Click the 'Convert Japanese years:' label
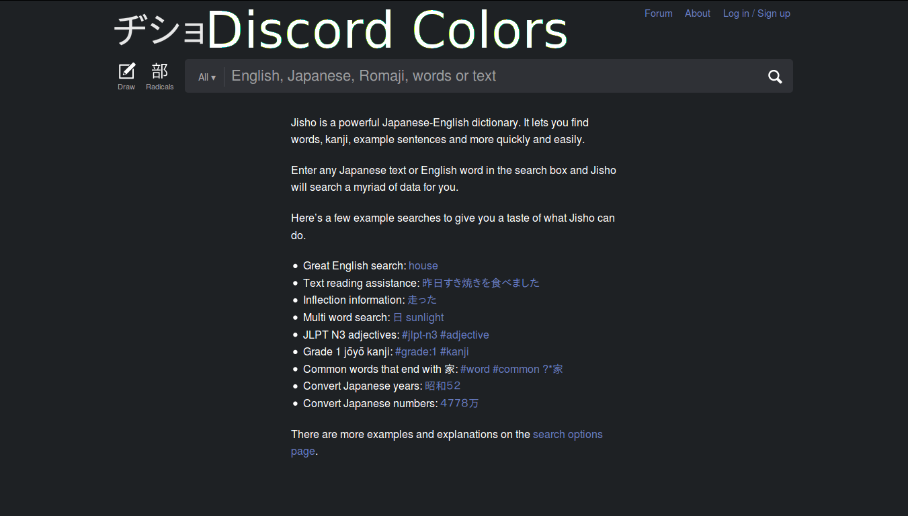Image resolution: width=908 pixels, height=516 pixels. (363, 386)
